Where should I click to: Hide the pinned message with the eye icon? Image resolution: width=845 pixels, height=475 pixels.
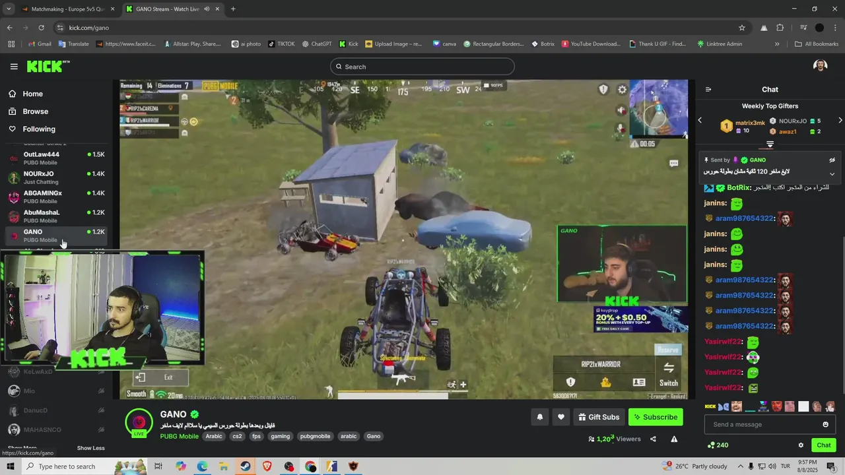tap(832, 160)
